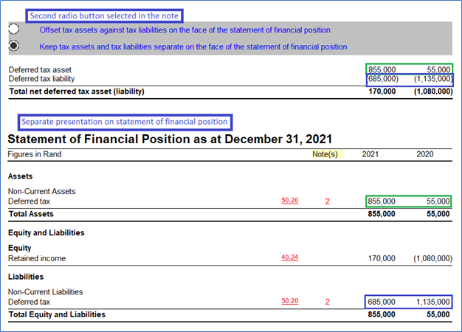Screen dimensions: 462x332
Task: Click the highlighted Note(s) column header
Action: click(325, 154)
